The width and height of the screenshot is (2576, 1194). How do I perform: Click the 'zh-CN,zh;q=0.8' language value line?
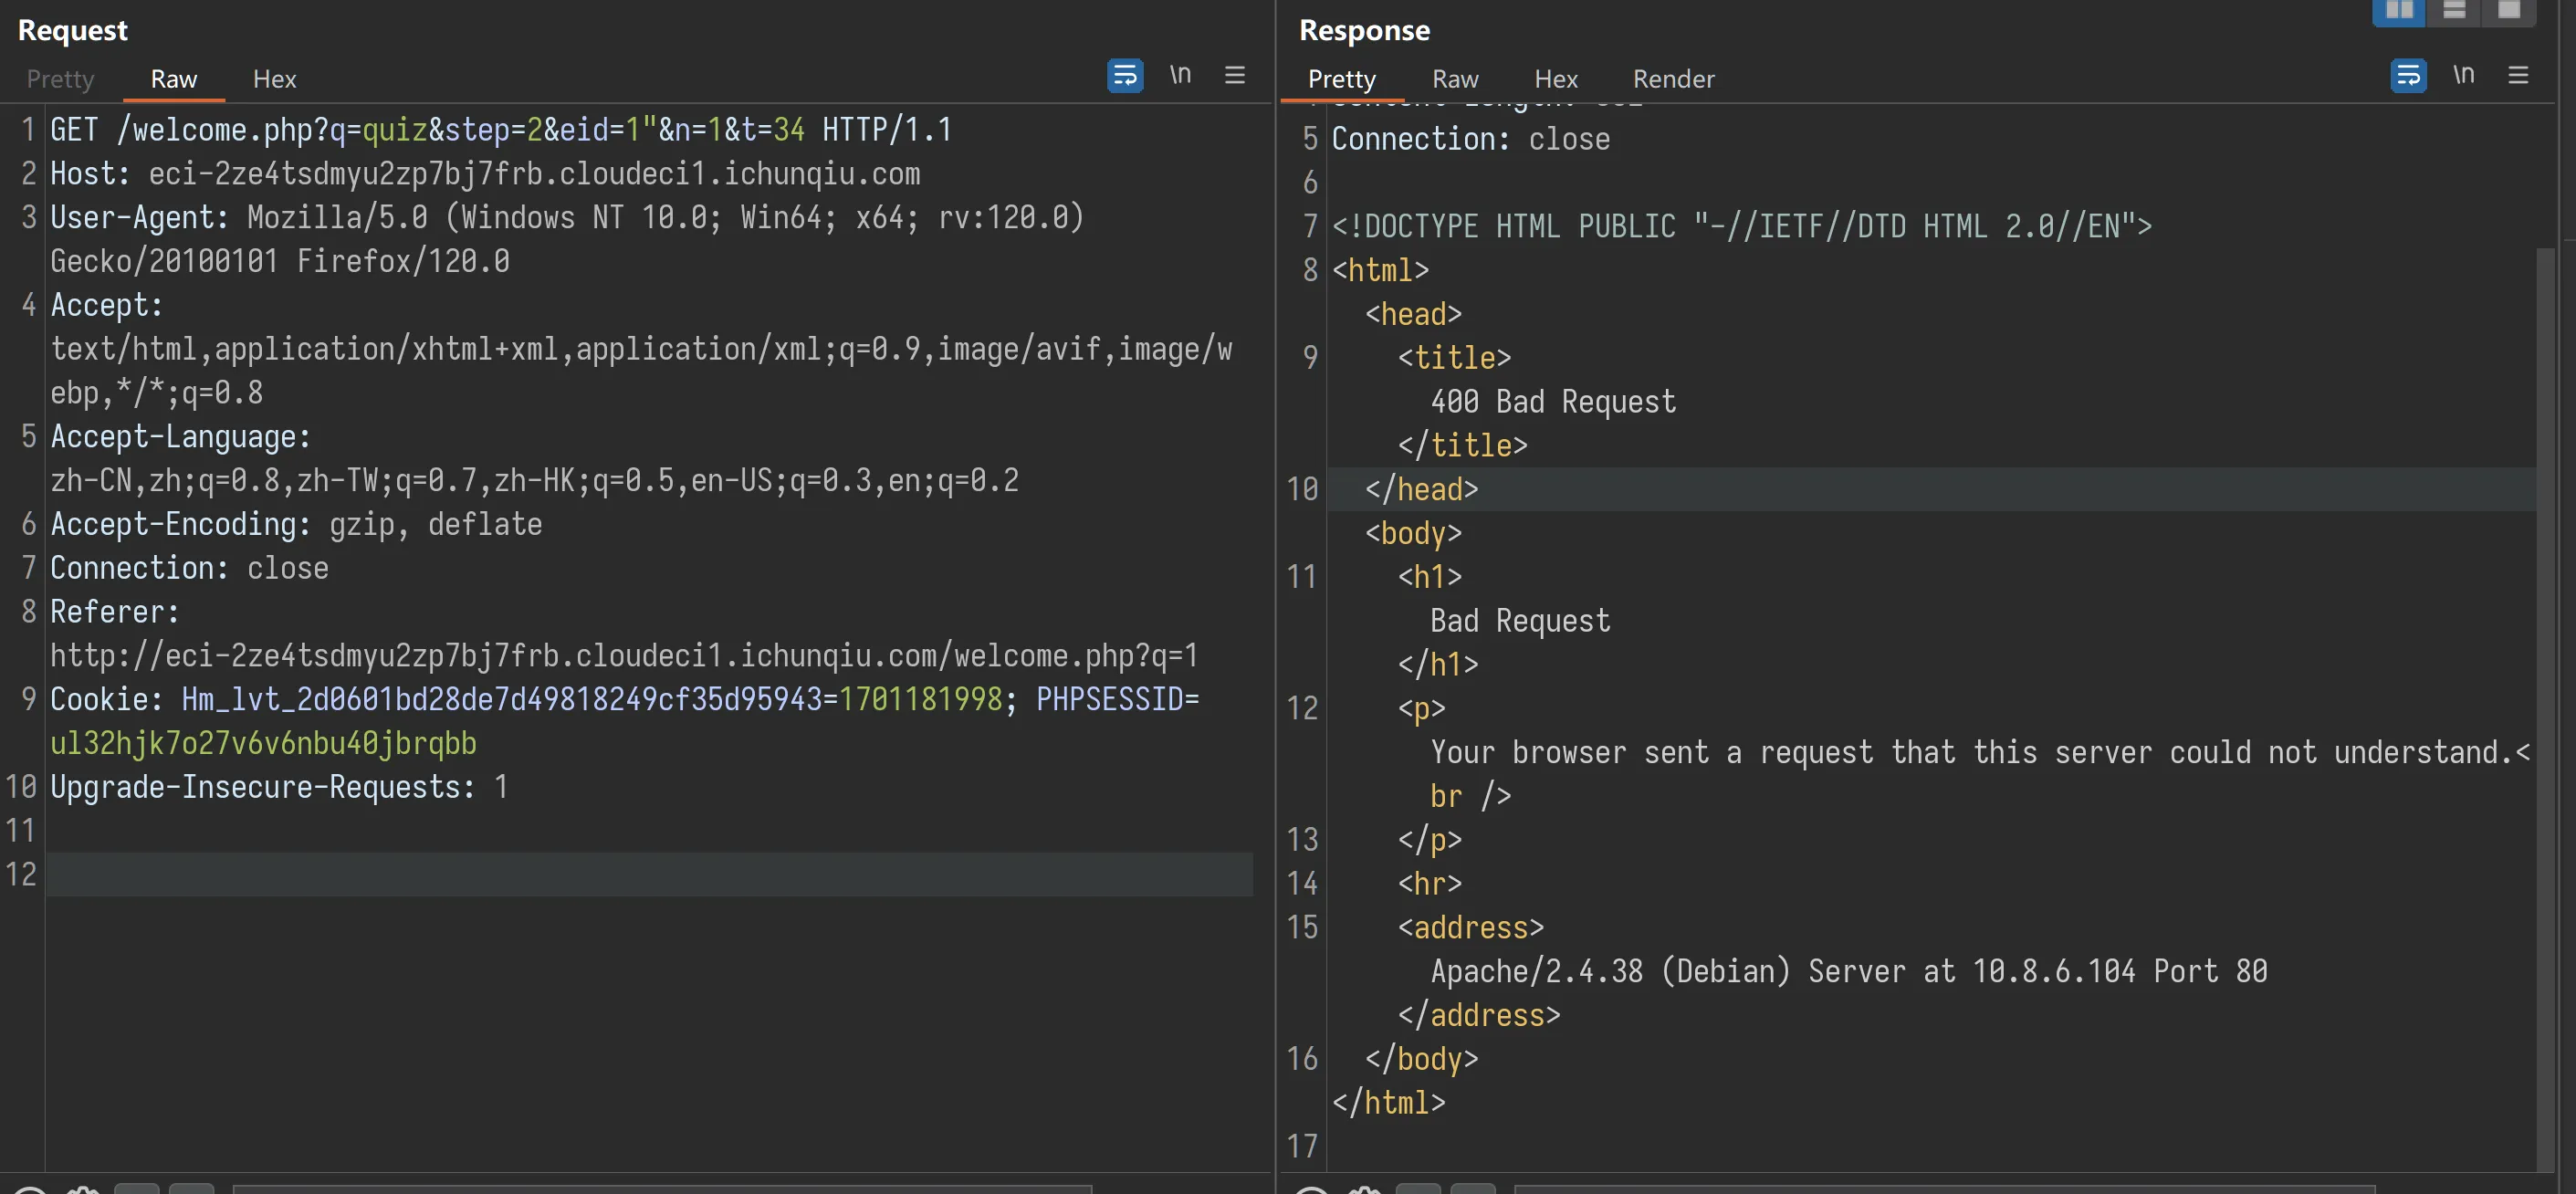click(x=534, y=481)
